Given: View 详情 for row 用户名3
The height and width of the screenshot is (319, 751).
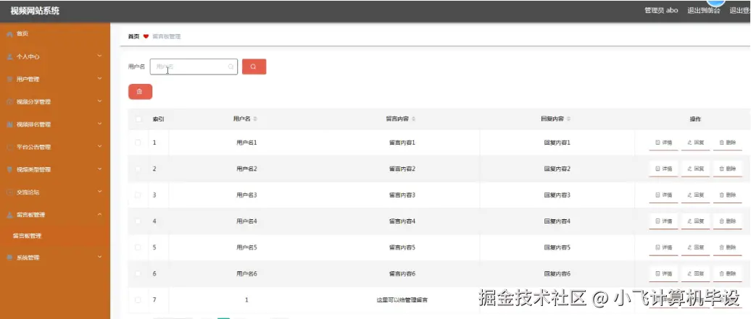Looking at the screenshot, I should click(x=663, y=195).
